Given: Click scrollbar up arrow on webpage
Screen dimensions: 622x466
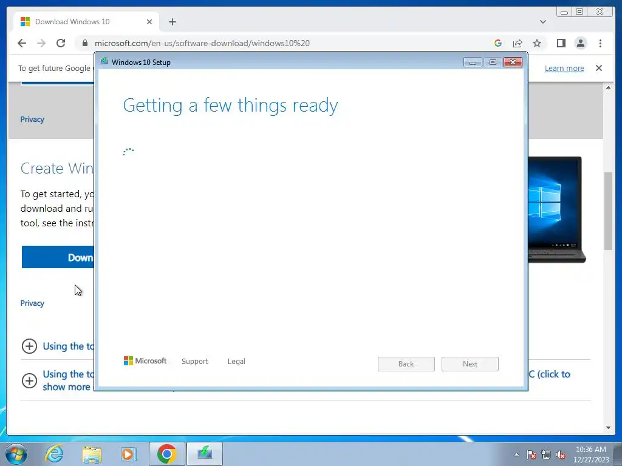Looking at the screenshot, I should click(x=608, y=87).
